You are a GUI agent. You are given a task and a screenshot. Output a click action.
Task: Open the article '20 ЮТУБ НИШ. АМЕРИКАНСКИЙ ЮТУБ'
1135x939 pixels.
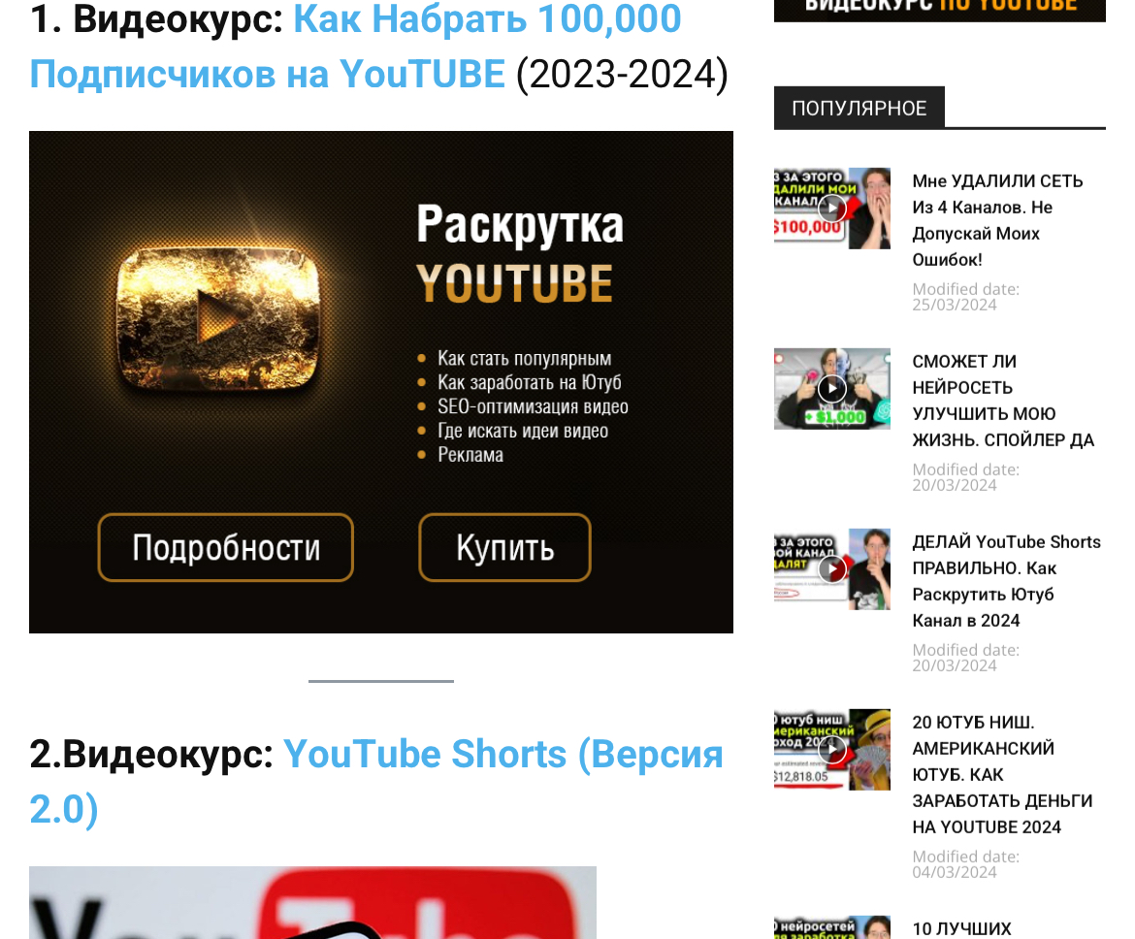1002,775
